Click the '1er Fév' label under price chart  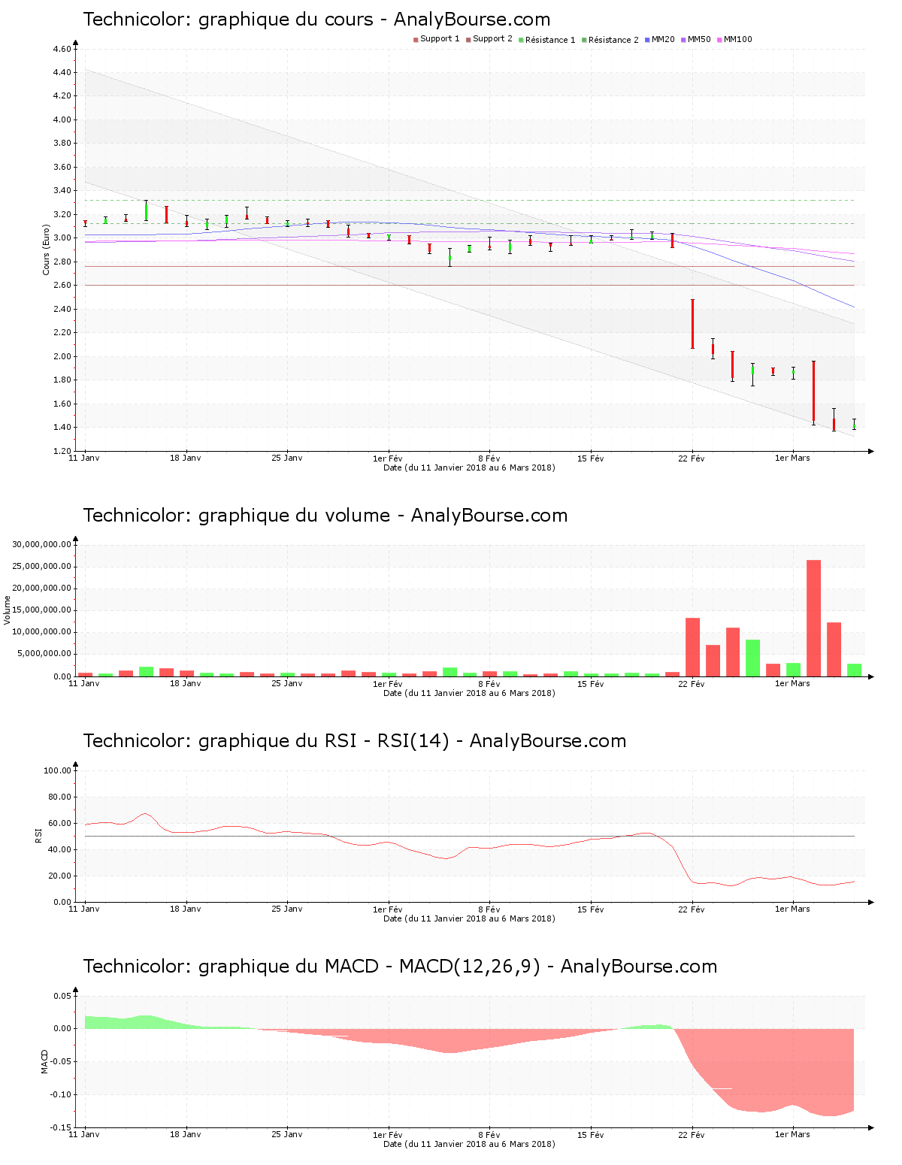388,458
